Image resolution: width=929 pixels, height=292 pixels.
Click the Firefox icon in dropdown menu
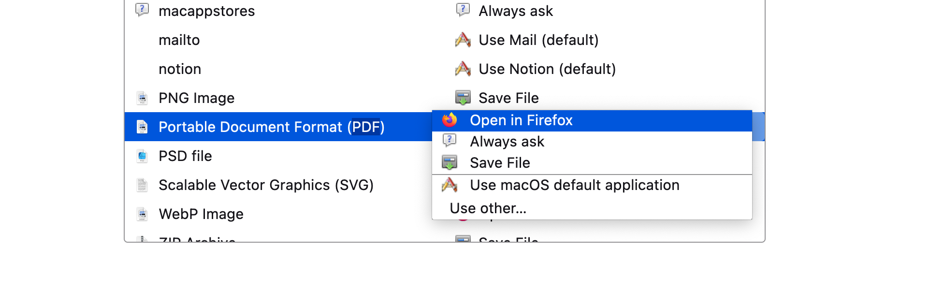pos(450,120)
